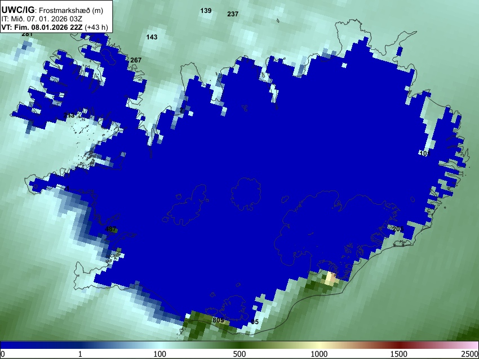Click the colorbar label 1

pos(80,354)
